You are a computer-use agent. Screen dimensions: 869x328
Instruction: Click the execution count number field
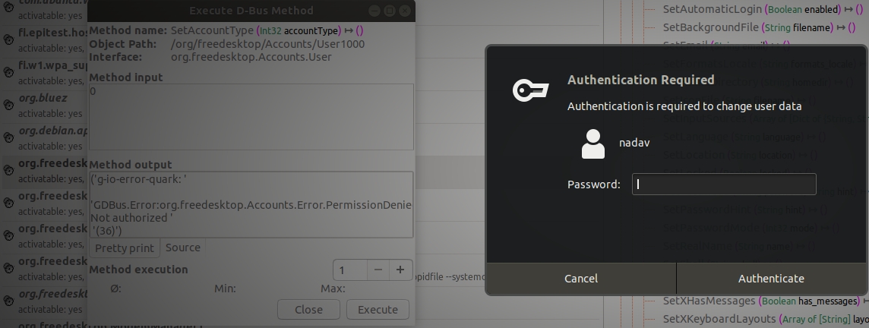click(x=350, y=270)
